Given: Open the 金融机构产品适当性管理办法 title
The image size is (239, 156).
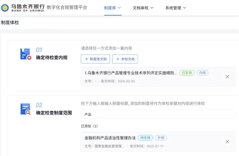Looking at the screenshot, I should (x=110, y=138).
